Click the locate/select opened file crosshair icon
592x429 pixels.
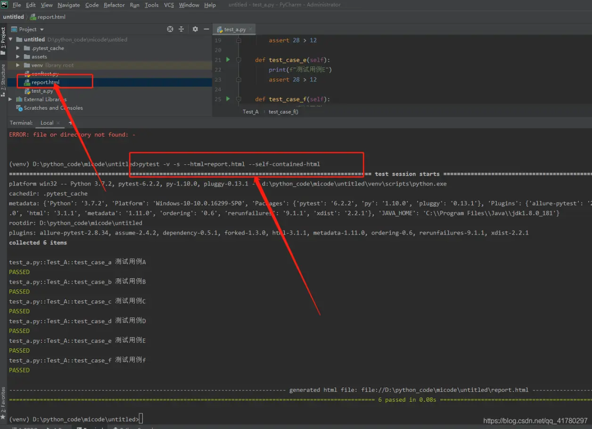point(170,29)
